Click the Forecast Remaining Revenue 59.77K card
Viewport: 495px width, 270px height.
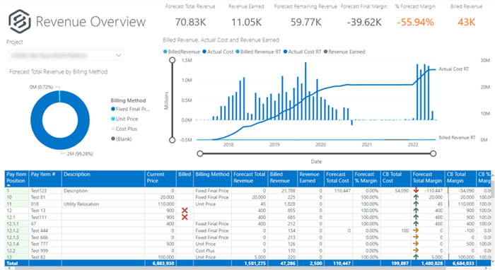(305, 16)
